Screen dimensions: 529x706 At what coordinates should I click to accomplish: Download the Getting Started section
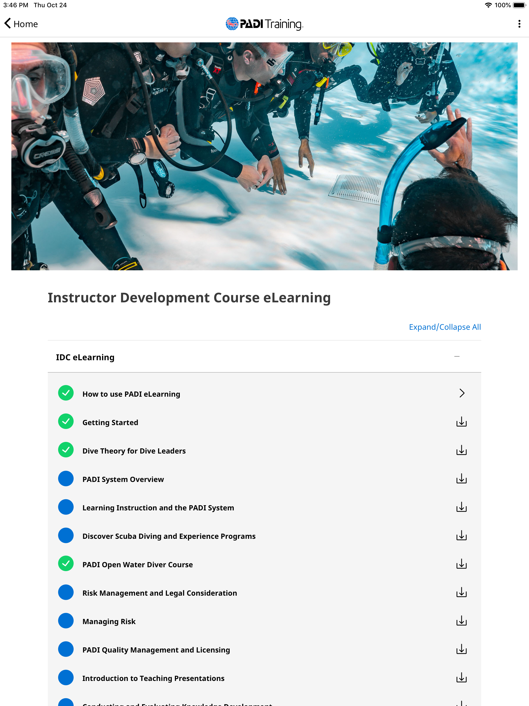coord(461,422)
